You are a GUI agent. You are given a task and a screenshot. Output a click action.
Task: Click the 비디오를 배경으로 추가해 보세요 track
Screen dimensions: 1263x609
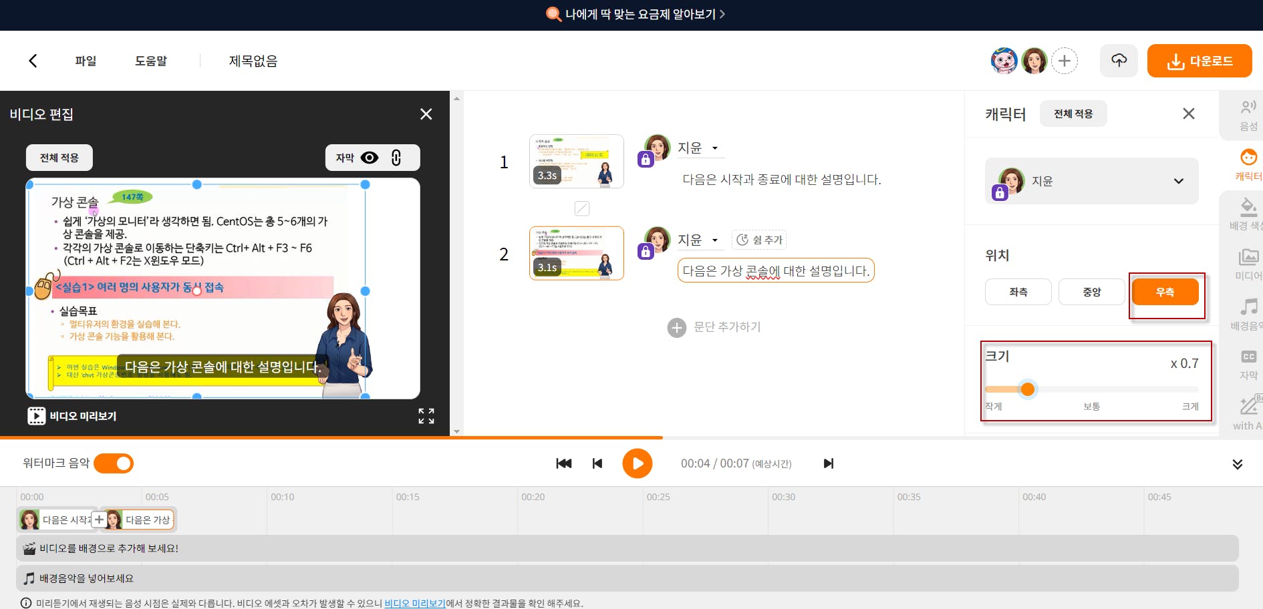627,548
